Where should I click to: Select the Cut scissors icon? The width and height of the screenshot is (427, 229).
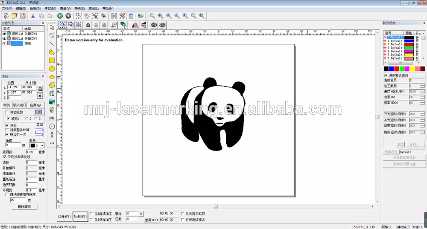click(x=33, y=16)
